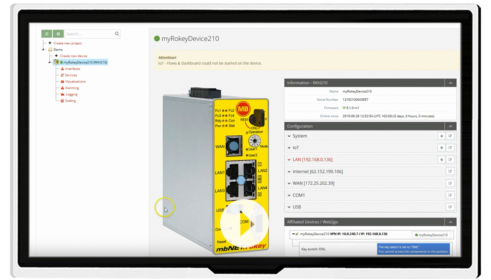This screenshot has height=280, width=491.
Task: Click the Scaling calculator icon
Action: point(62,101)
